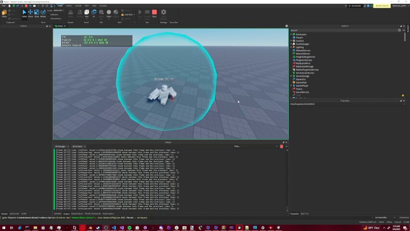
Task: Activate the Scale tool
Action: pyautogui.click(x=37, y=13)
